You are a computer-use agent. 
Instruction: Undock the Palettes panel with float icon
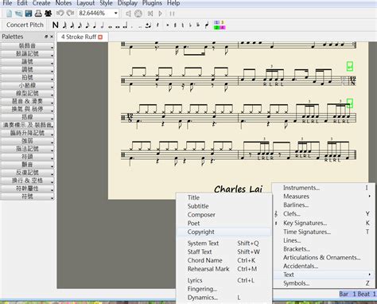click(46, 37)
